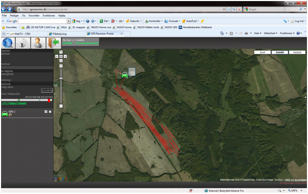Open the Sikkerhed dropdown menu
The width and height of the screenshot is (308, 194).
pos(271,34)
